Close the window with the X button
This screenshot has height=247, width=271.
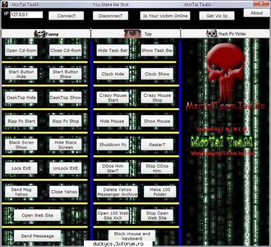click(x=261, y=3)
